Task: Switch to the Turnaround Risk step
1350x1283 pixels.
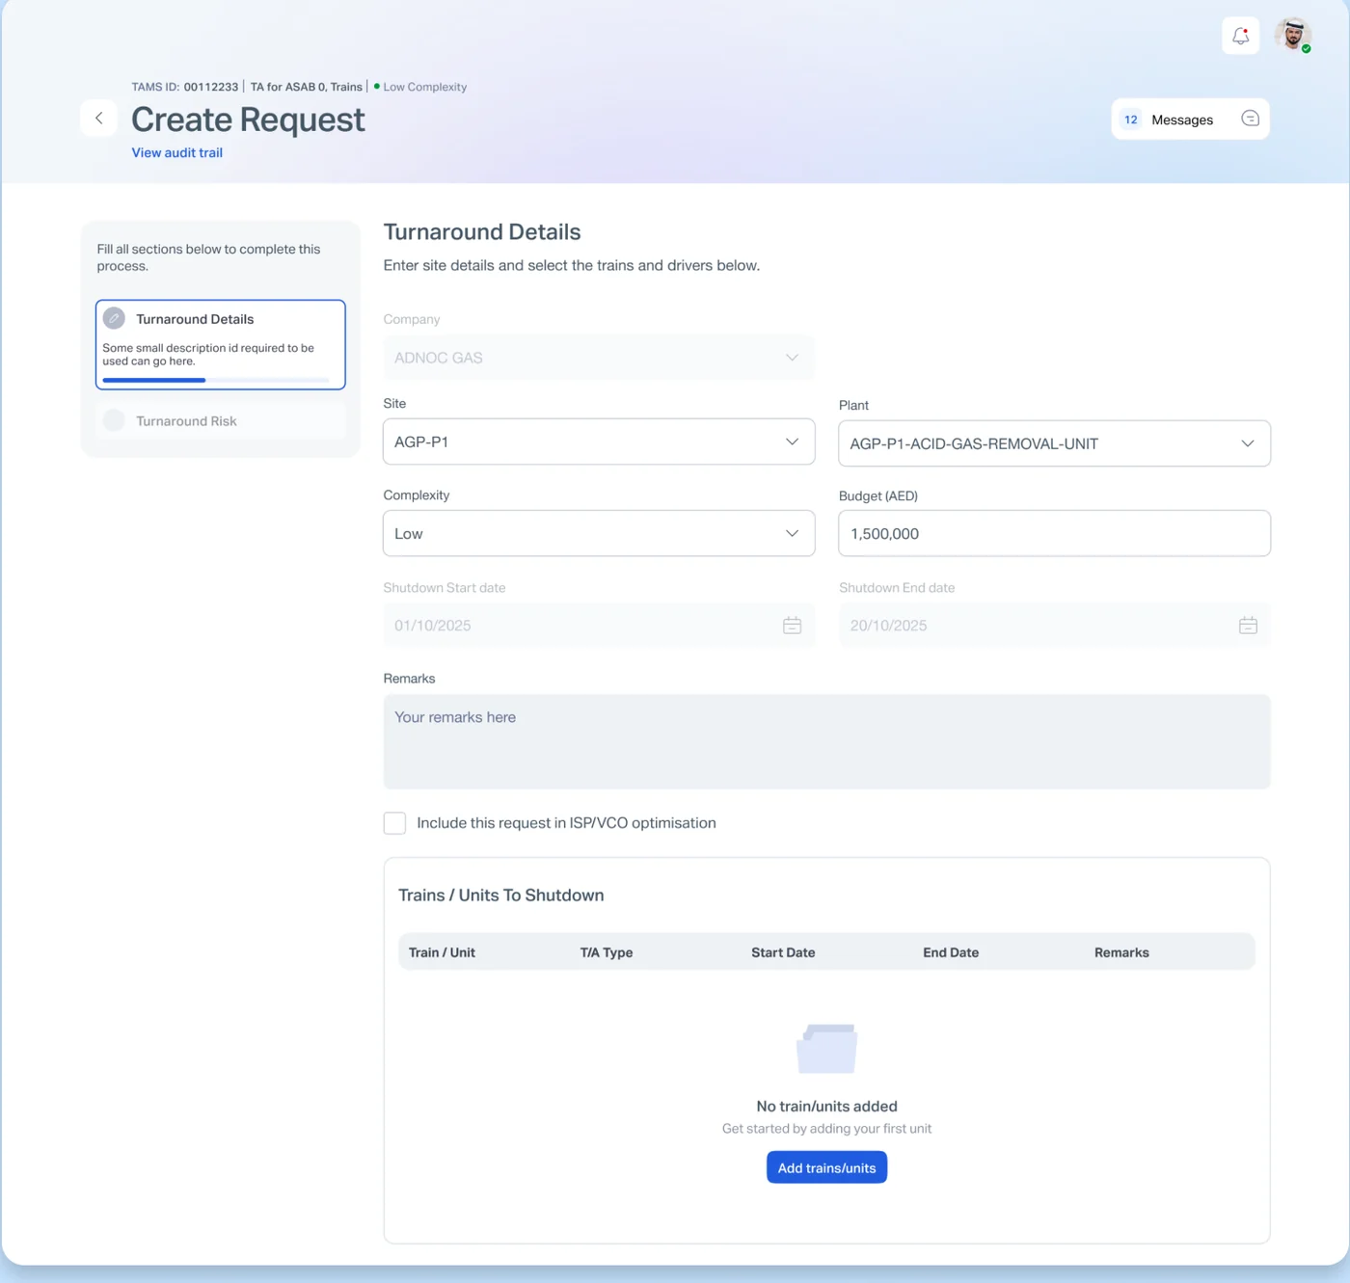Action: tap(221, 420)
